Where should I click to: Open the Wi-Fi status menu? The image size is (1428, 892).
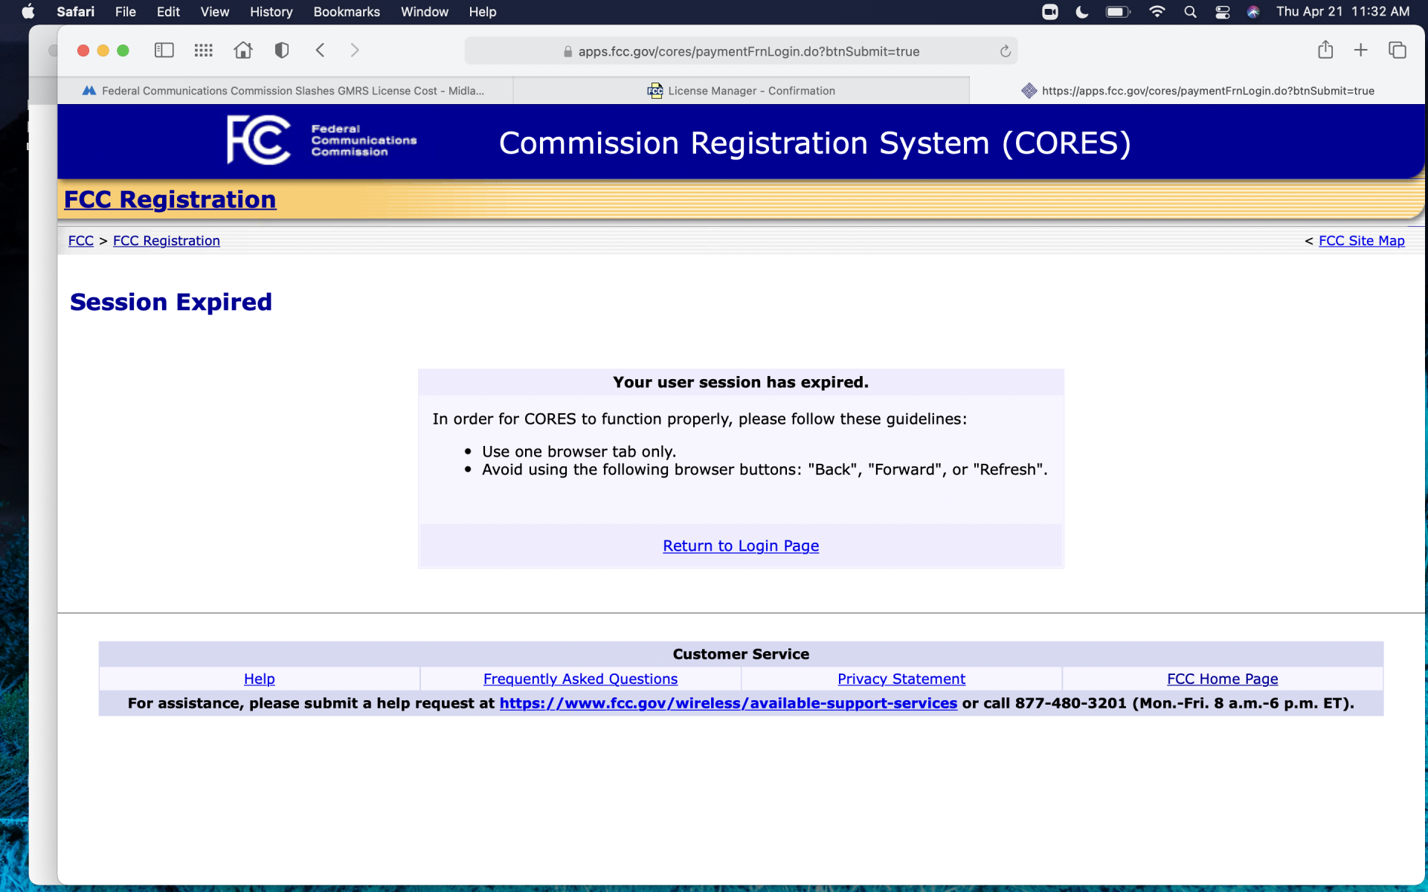1157,11
